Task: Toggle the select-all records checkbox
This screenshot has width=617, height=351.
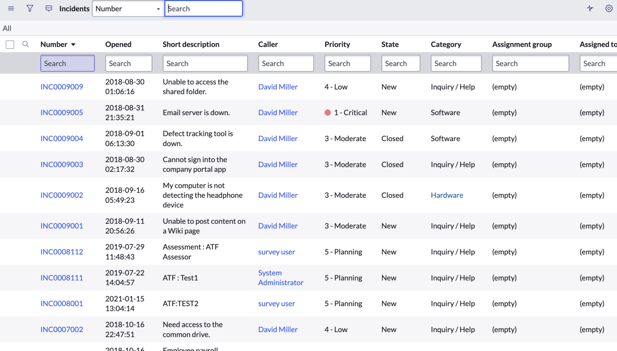Action: coord(10,45)
